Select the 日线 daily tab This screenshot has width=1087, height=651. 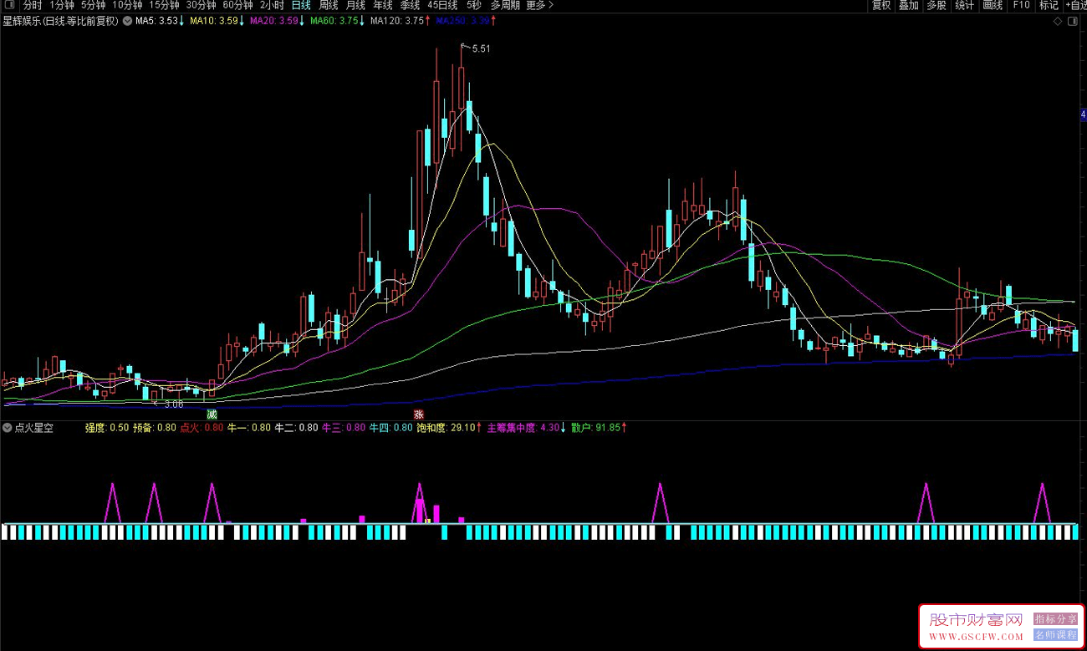coord(301,5)
